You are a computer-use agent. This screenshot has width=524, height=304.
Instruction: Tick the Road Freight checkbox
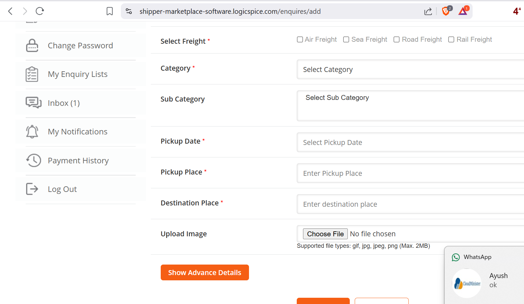[397, 40]
